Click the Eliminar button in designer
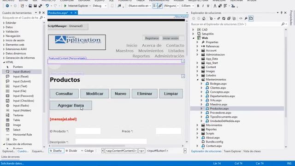This screenshot has width=295, height=166. tap(144, 94)
